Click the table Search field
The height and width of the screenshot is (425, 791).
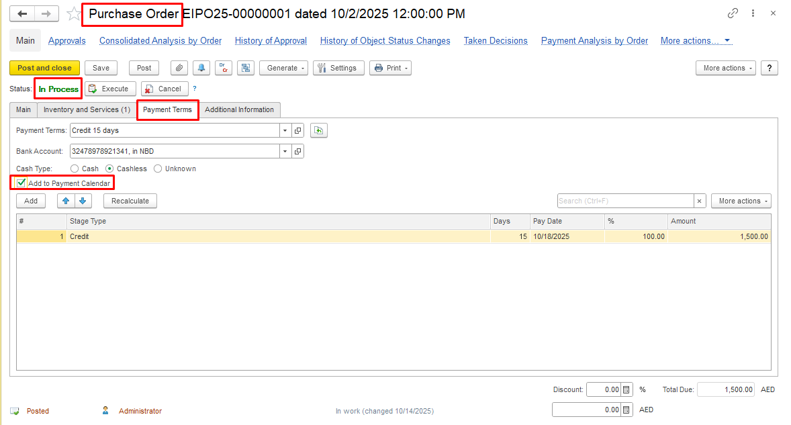click(x=625, y=201)
